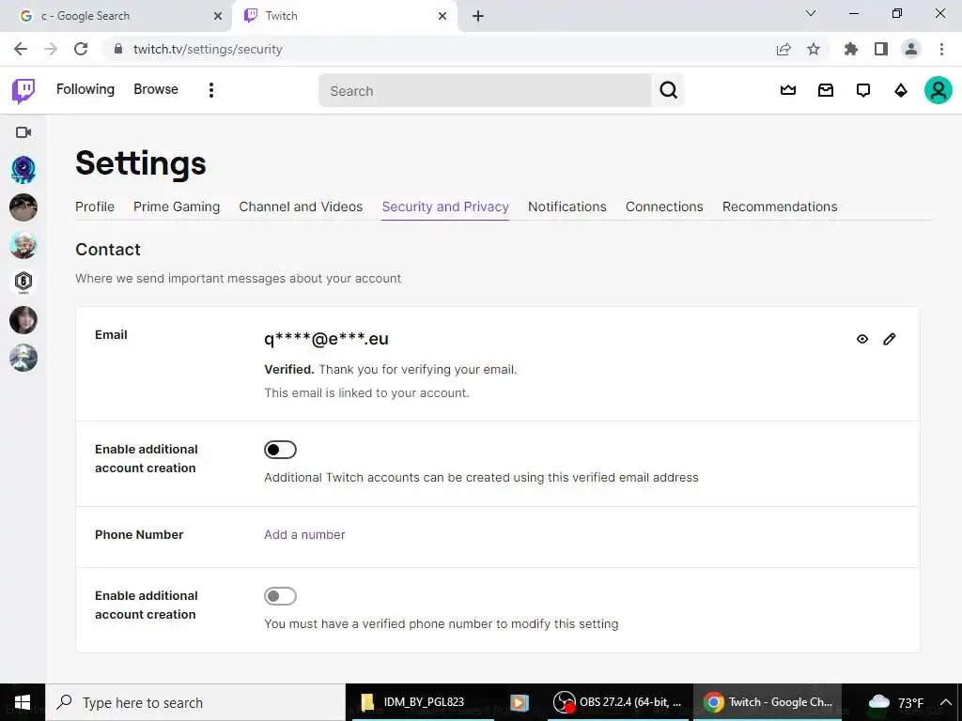
Task: Switch to the Connections settings tab
Action: (x=664, y=207)
